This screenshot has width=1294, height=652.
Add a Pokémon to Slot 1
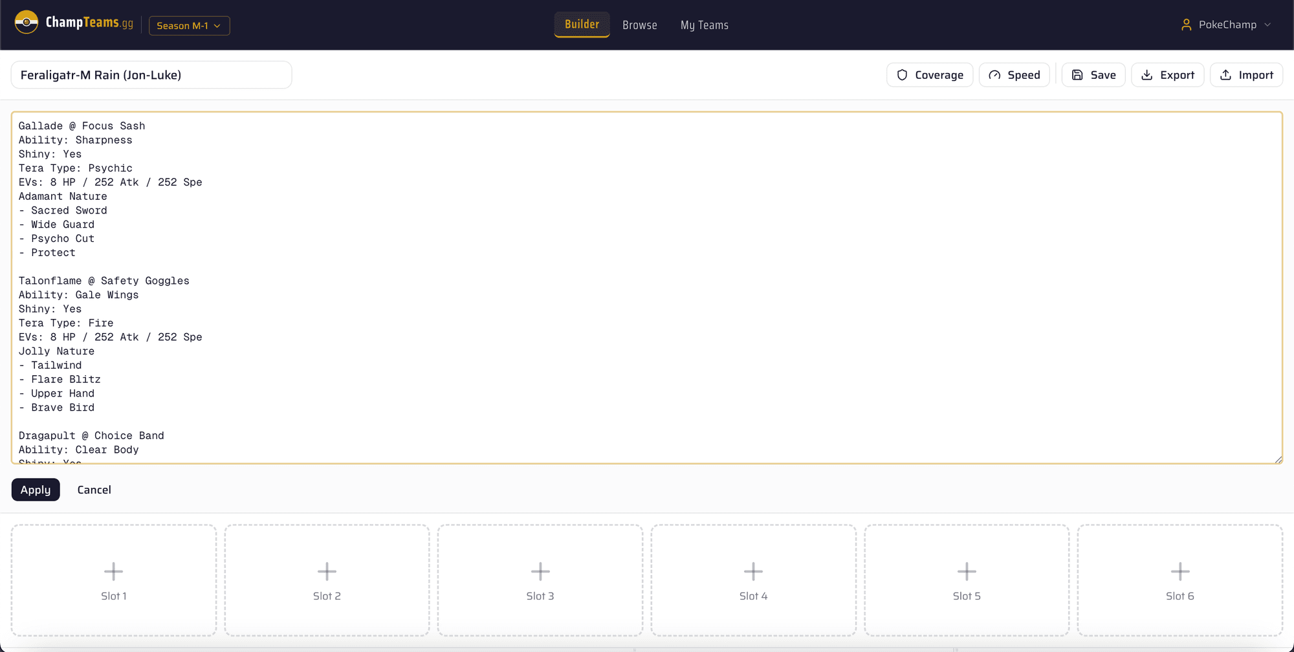114,580
